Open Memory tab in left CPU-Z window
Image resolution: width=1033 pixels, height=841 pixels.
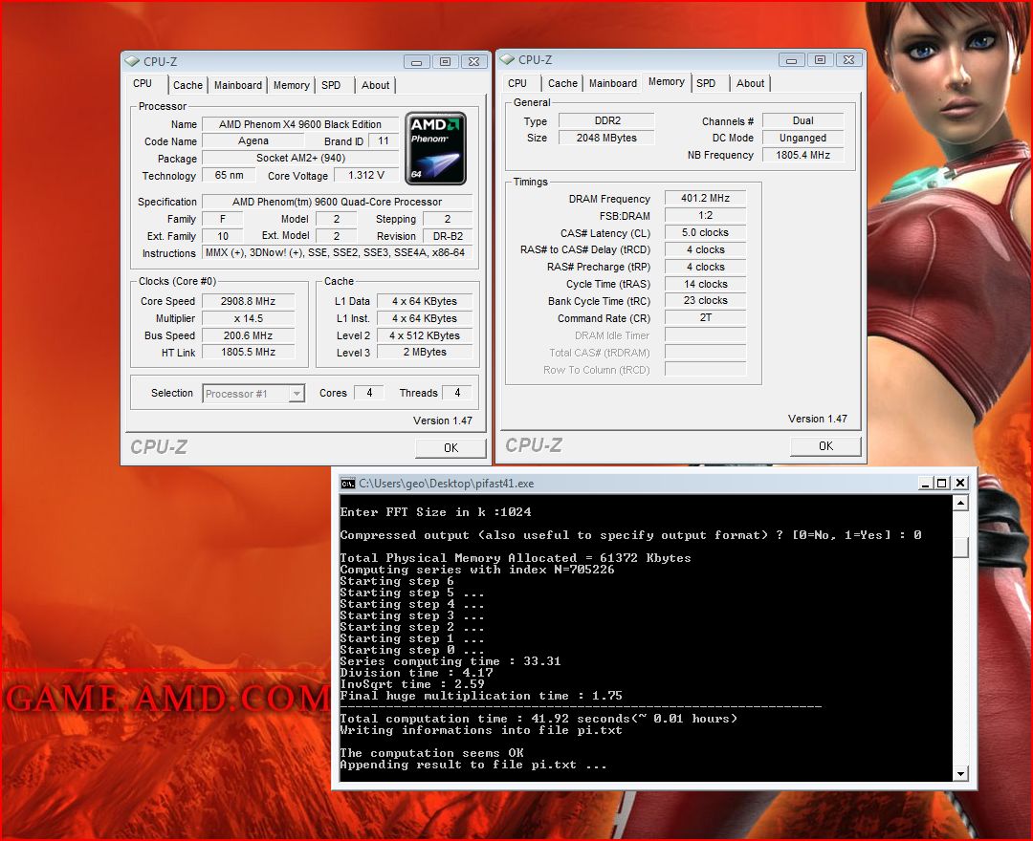[291, 85]
